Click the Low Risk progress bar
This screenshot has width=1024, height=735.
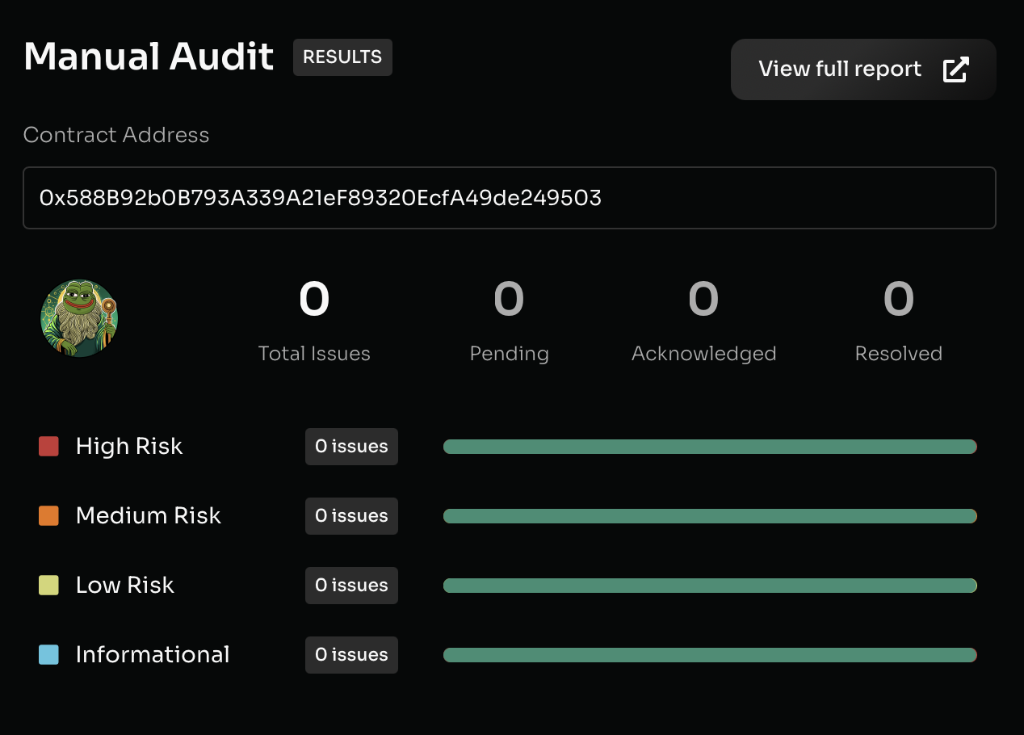click(x=710, y=586)
